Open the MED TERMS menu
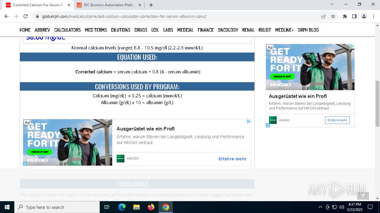 pos(96,30)
